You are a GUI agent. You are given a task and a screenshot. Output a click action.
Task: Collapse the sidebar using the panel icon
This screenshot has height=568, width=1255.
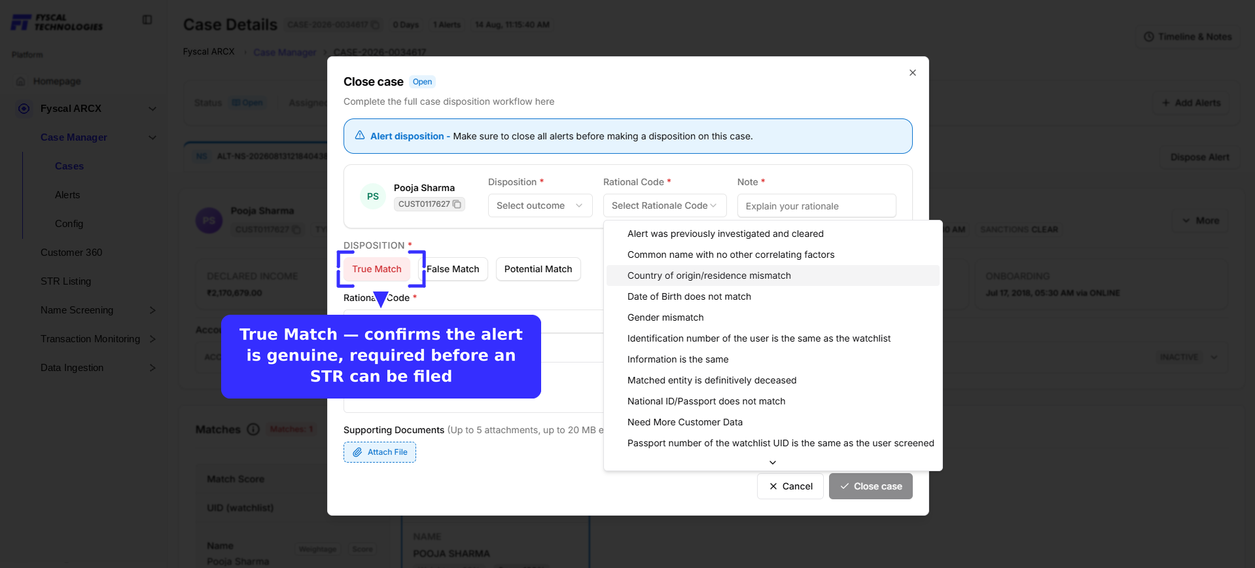(x=147, y=20)
